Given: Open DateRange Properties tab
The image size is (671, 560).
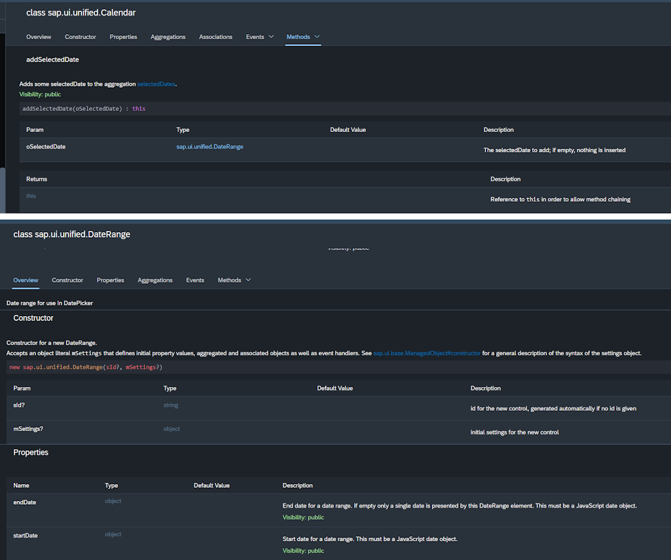Looking at the screenshot, I should click(110, 280).
